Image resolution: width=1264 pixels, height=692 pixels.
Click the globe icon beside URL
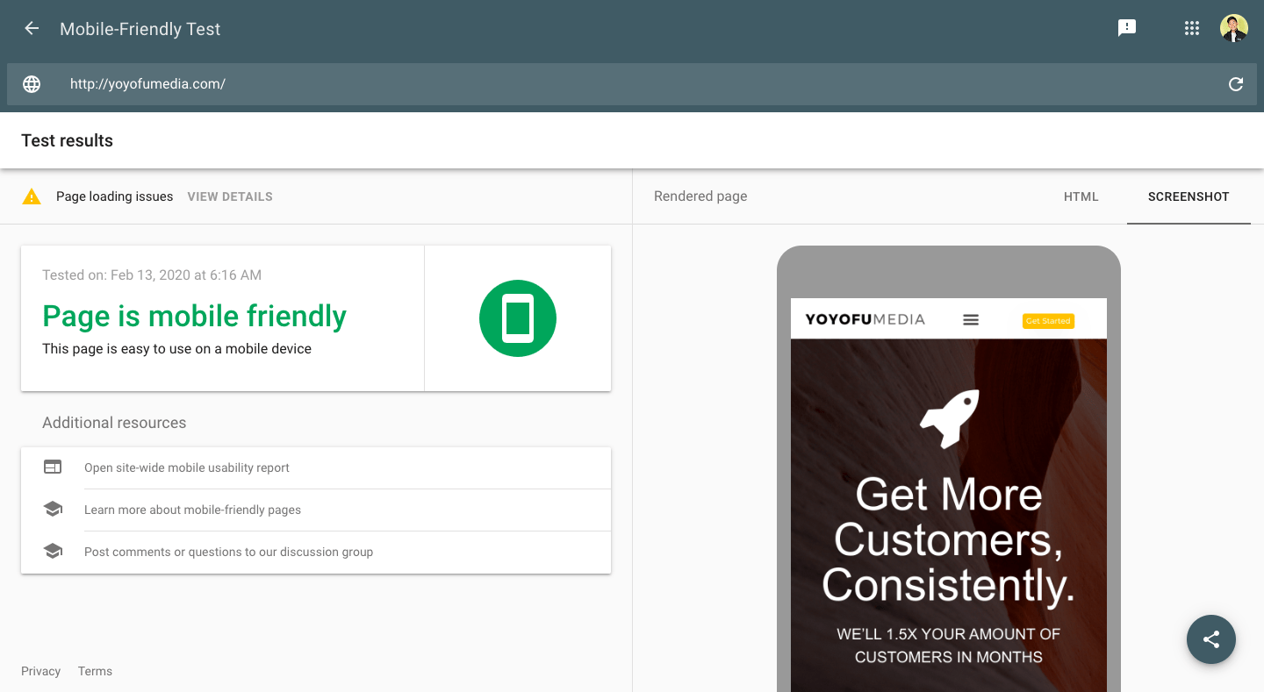pos(32,84)
